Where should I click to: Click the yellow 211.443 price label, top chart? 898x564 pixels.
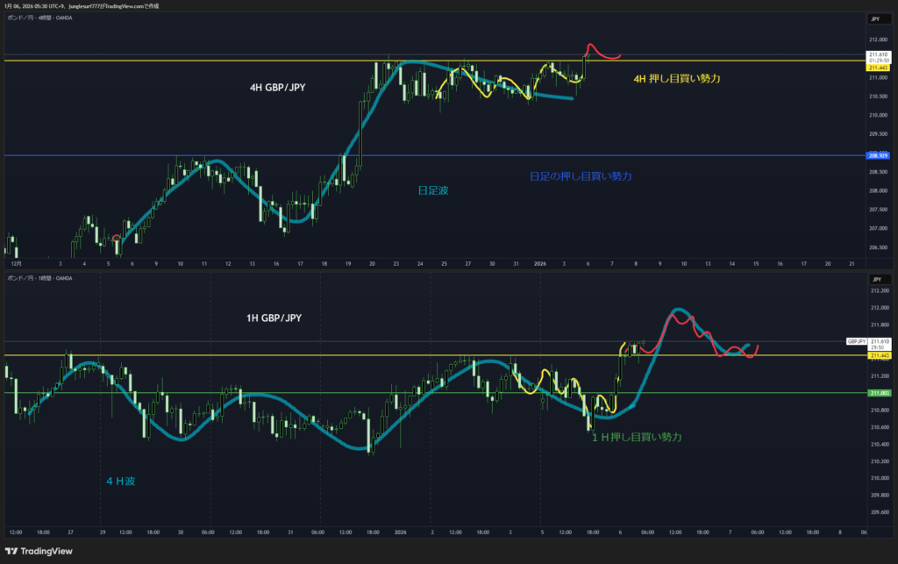[878, 67]
